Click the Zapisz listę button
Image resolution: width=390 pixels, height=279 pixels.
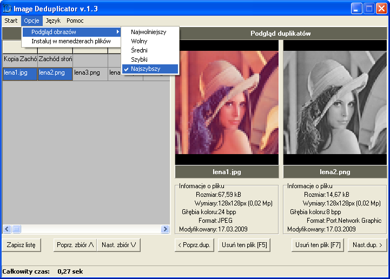tap(21, 245)
